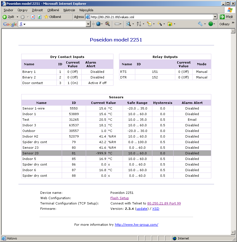This screenshot has width=237, height=242.
Task: Click the Internet Explorer title bar icon
Action: click(x=4, y=4)
